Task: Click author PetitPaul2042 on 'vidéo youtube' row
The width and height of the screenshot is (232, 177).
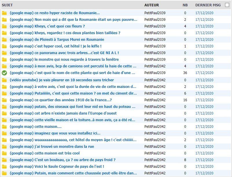Action: [x=155, y=80]
